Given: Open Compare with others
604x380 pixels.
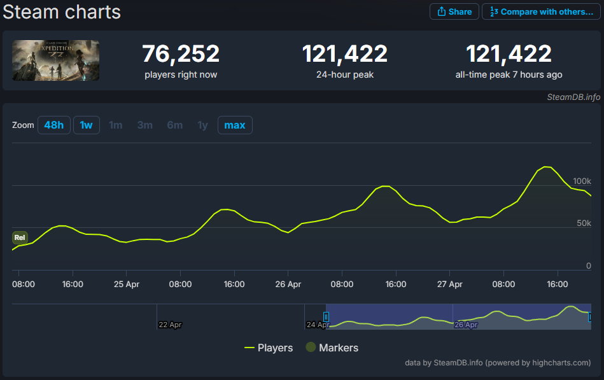Looking at the screenshot, I should coord(541,11).
